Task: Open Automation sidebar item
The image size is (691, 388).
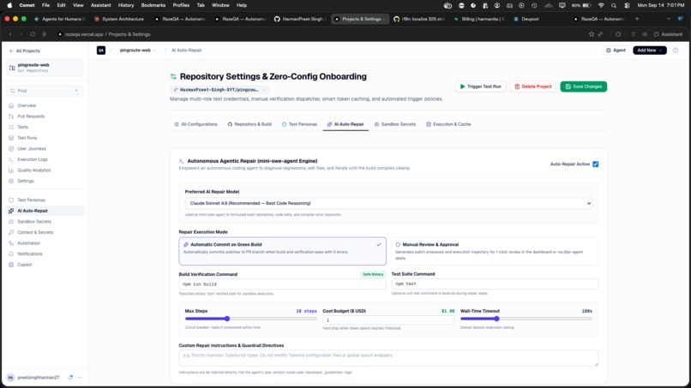Action: point(28,243)
